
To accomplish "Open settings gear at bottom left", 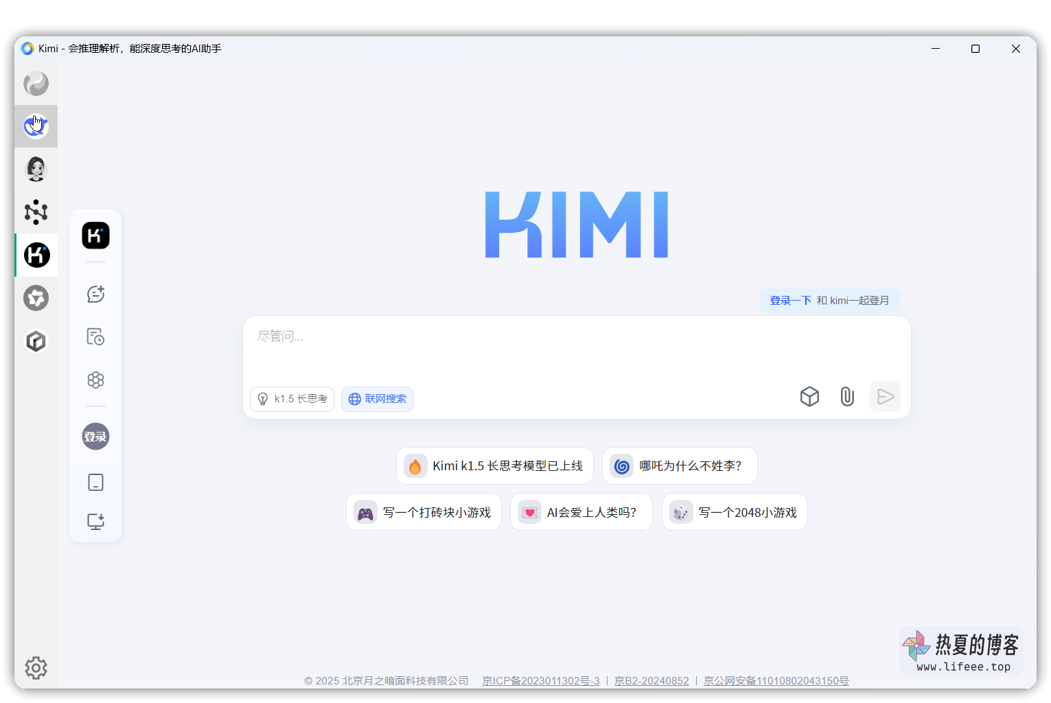I will coord(36,667).
